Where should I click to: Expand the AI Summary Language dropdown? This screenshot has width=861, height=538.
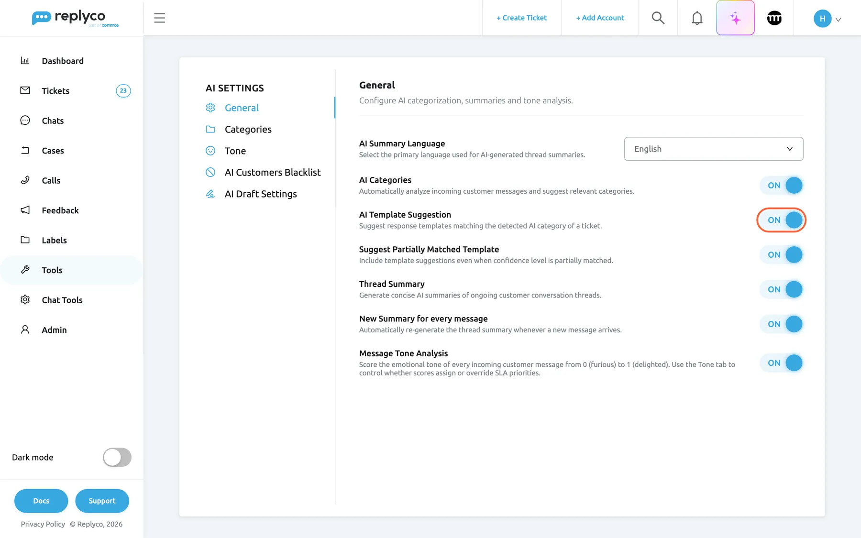pyautogui.click(x=714, y=149)
